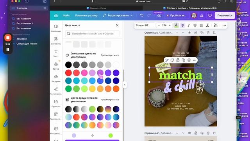Open the Изменить размер menu
Screen dimensions: 250x141
(86, 16)
